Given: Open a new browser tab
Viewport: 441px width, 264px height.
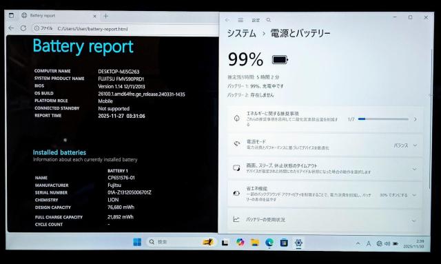Looking at the screenshot, I should pos(105,16).
